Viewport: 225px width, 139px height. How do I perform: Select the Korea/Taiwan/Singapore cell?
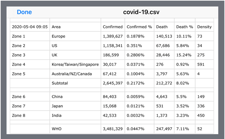(75, 64)
